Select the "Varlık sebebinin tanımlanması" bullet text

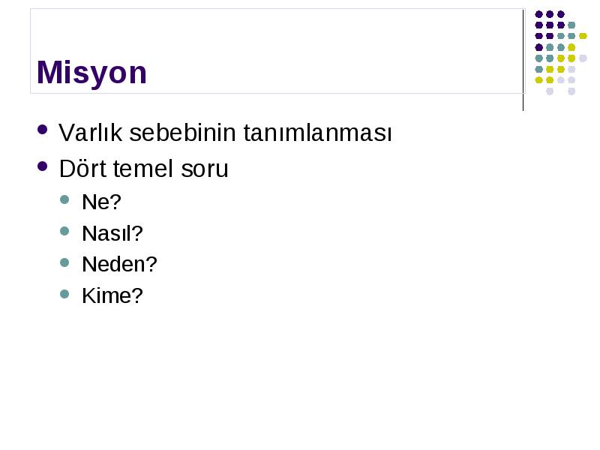click(x=225, y=133)
